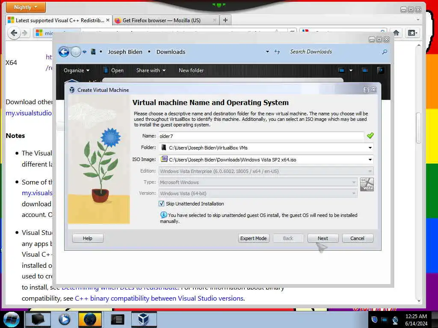Click the drive icon in the Folder field
This screenshot has height=328, width=438.
164,147
